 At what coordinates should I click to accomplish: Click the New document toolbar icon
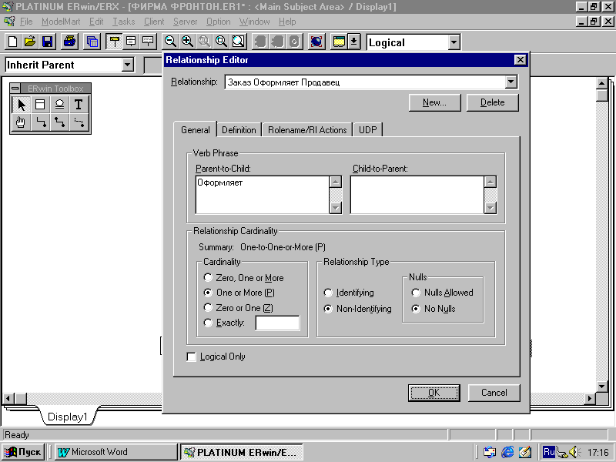12,42
